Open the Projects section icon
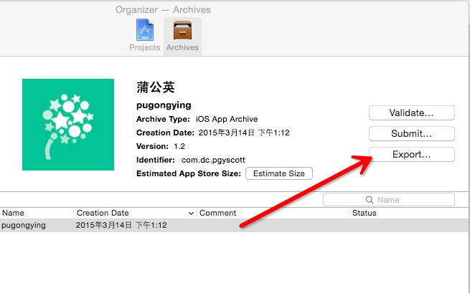470x293 pixels. 145,30
